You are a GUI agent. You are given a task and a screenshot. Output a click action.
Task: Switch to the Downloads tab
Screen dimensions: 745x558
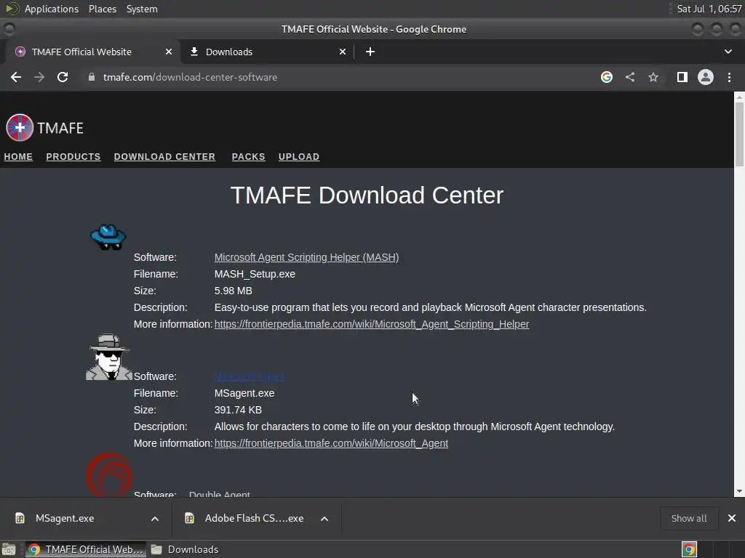[x=267, y=52]
